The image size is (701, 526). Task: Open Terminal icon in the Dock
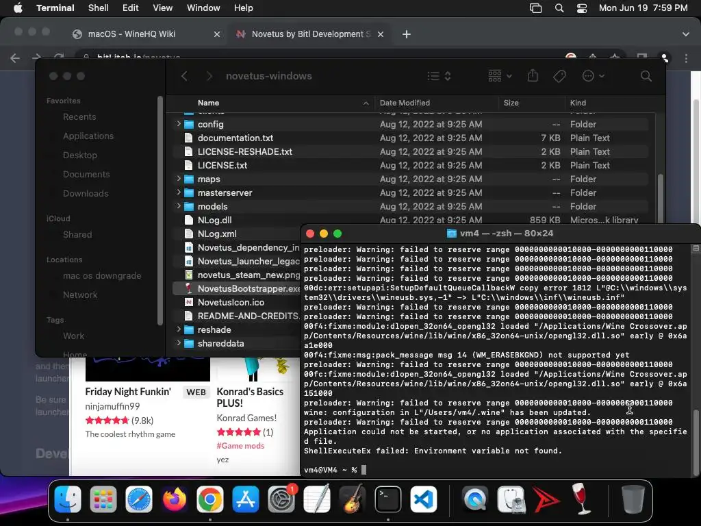tap(387, 499)
